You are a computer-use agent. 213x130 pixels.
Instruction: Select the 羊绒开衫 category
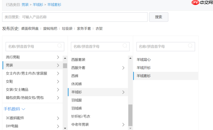[x=143, y=68]
